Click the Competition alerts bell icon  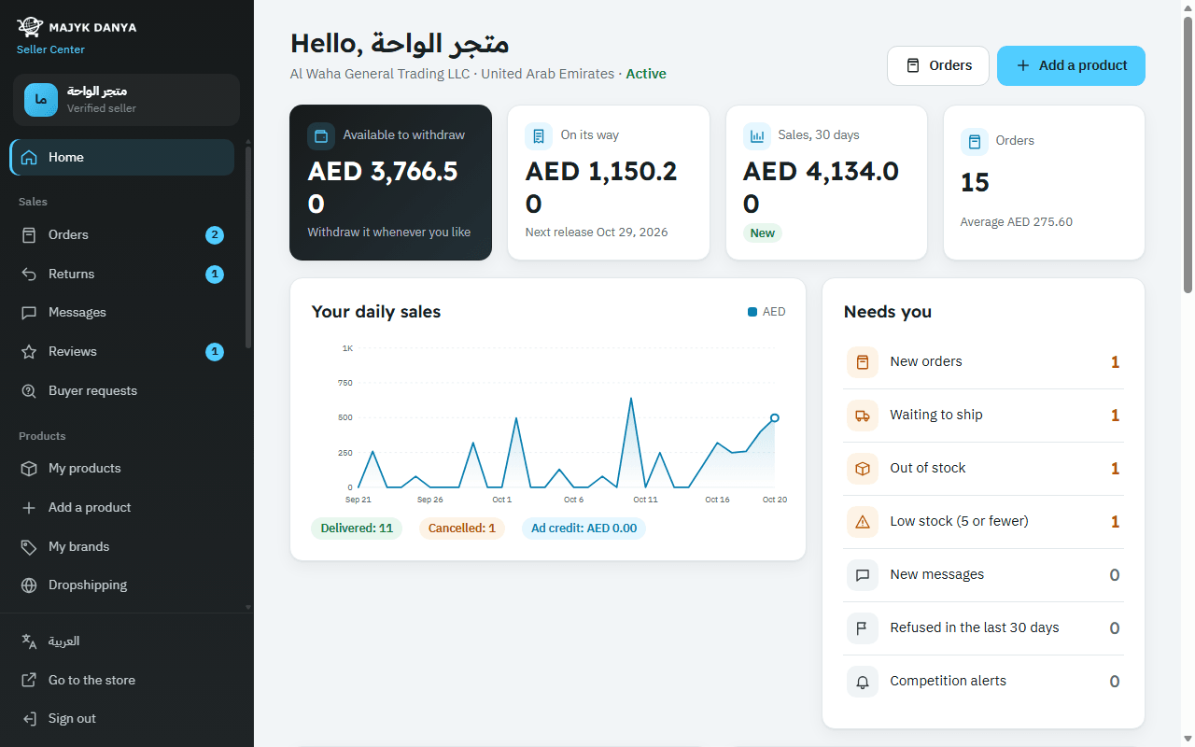coord(863,682)
